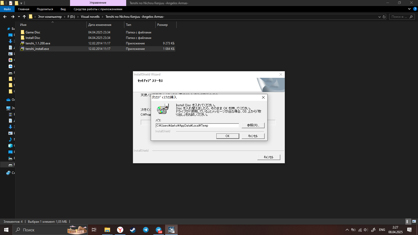
Task: Click the Quick access star icon in sidebar
Action: coord(9,29)
